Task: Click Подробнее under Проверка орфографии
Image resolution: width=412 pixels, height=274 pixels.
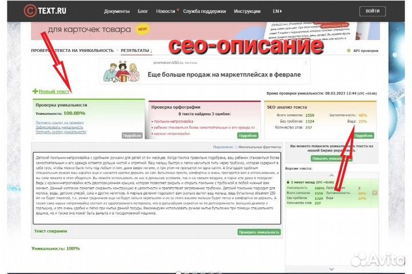Action: 248,135
